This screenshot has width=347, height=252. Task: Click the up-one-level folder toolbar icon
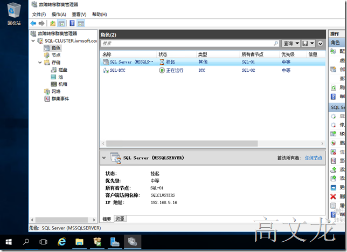pyautogui.click(x=53, y=23)
